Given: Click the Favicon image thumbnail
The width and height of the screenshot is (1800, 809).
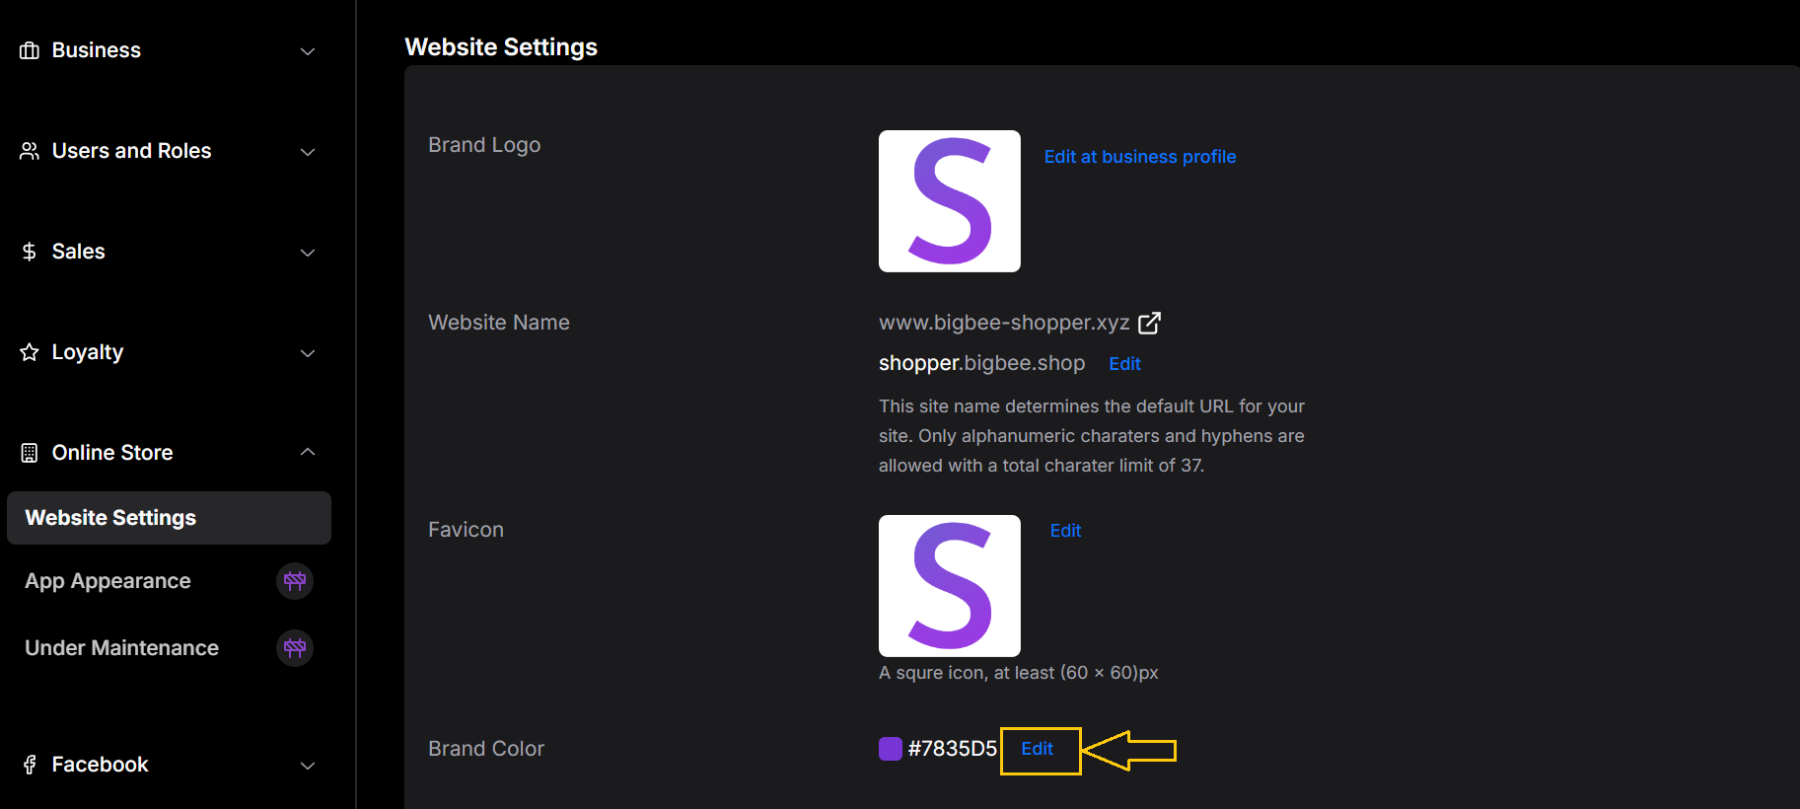Looking at the screenshot, I should click(x=950, y=586).
